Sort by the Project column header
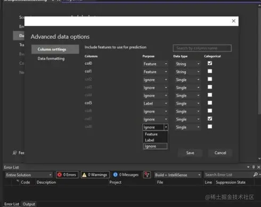The width and height of the screenshot is (261, 207). coord(116,182)
